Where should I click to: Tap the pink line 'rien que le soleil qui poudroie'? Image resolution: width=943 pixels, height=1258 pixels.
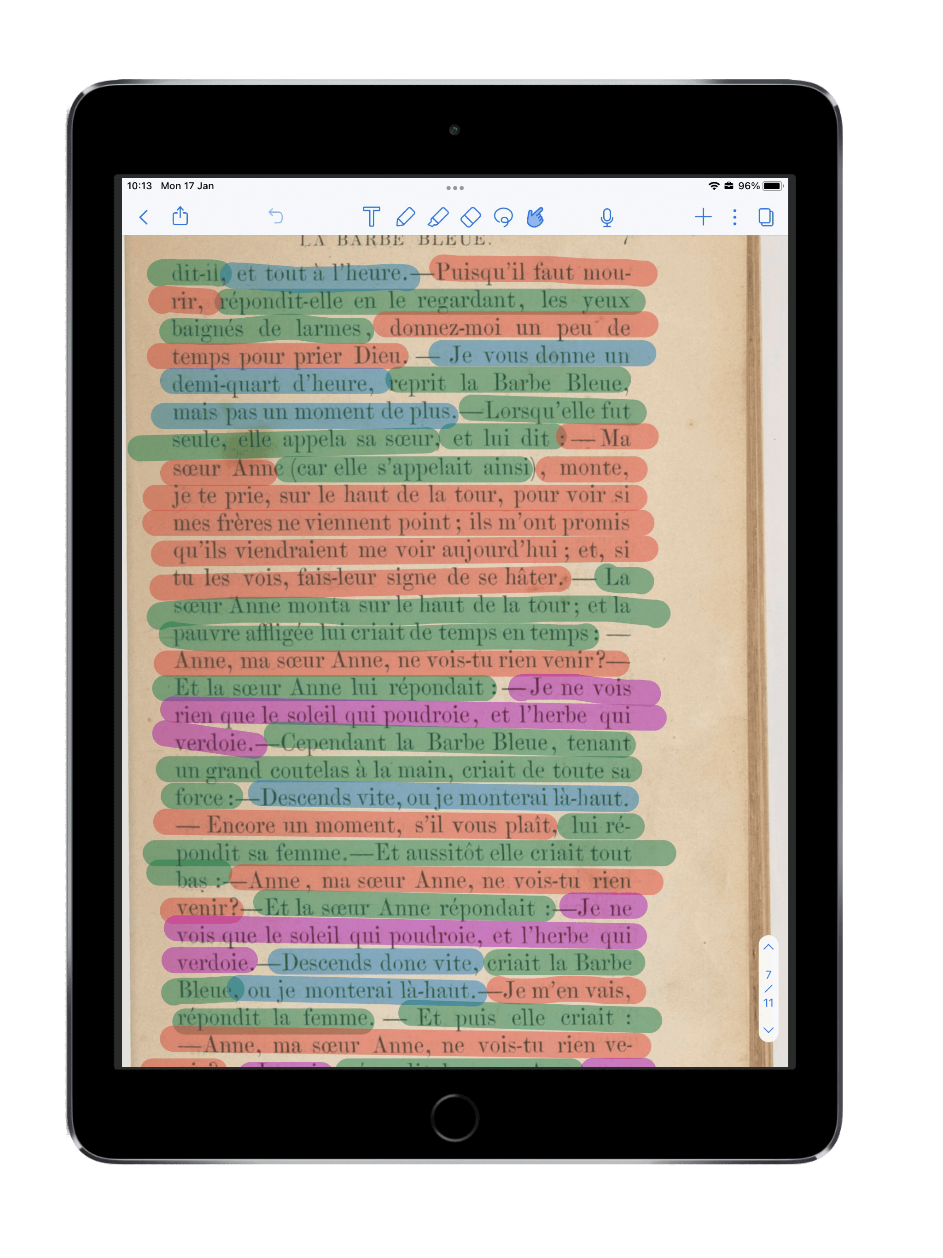coord(322,716)
